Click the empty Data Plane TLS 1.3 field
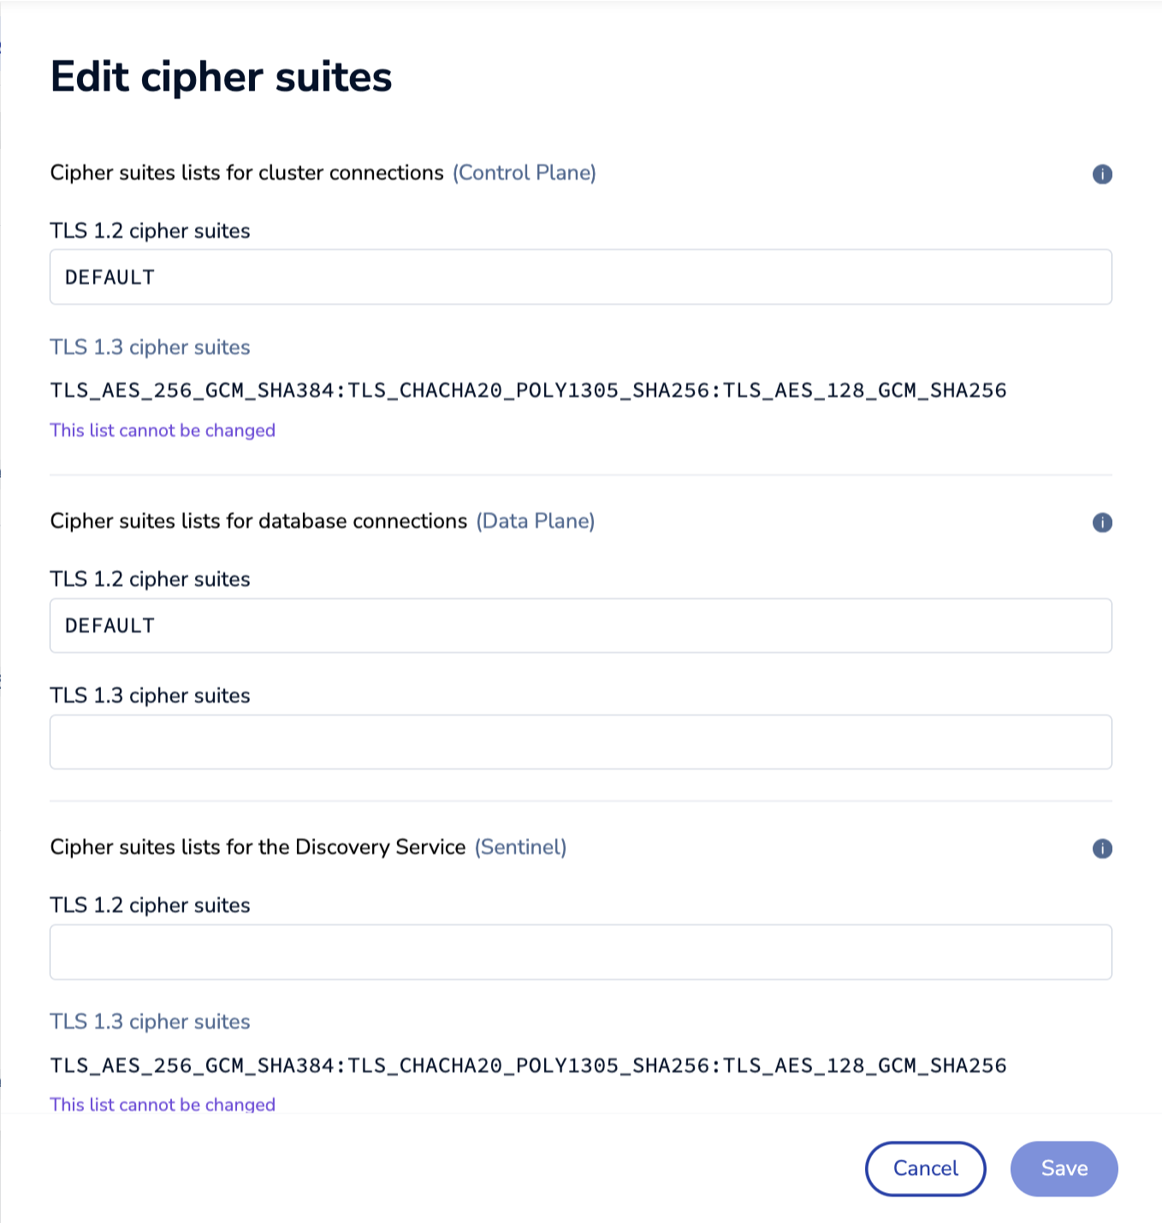 (x=580, y=742)
